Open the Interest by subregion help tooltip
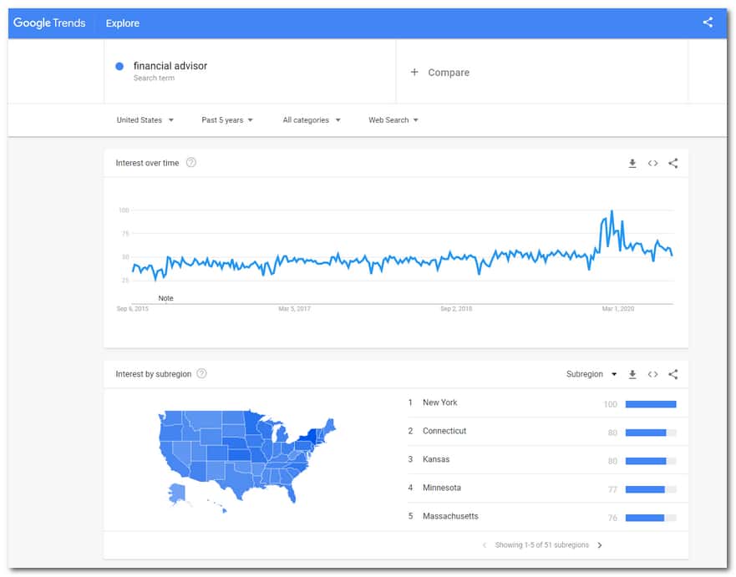This screenshot has height=577, width=736. click(x=200, y=374)
